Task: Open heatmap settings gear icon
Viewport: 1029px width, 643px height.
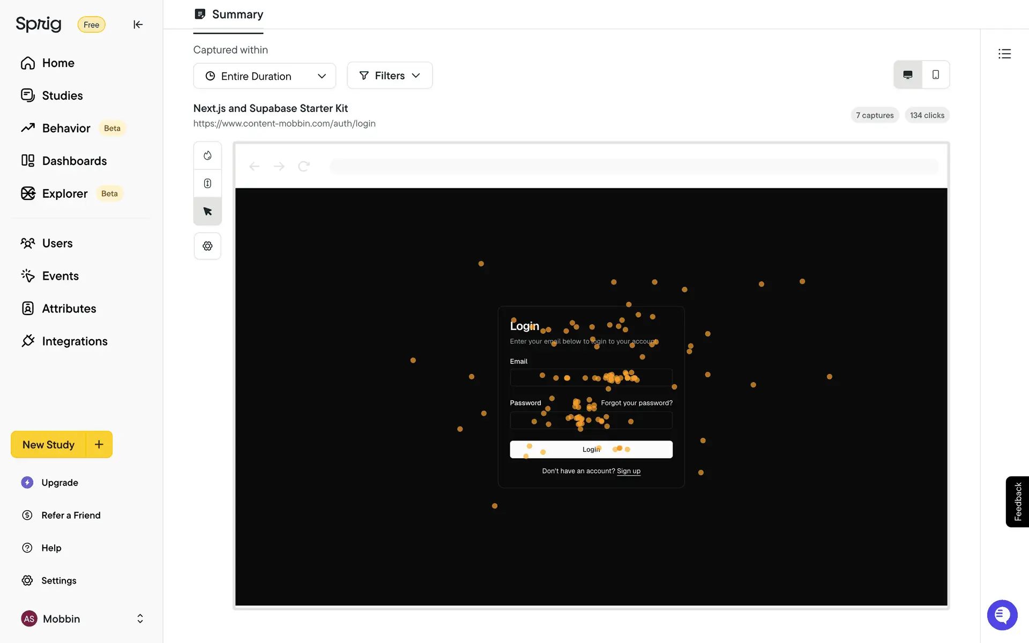Action: click(x=207, y=246)
